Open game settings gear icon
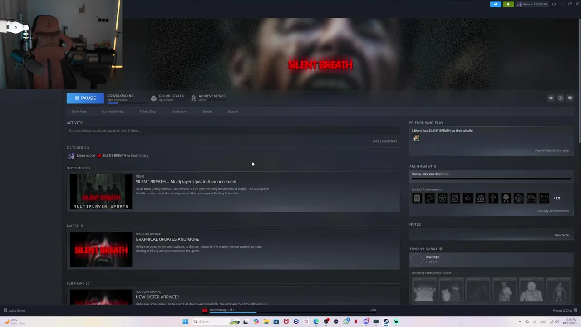 (x=551, y=98)
